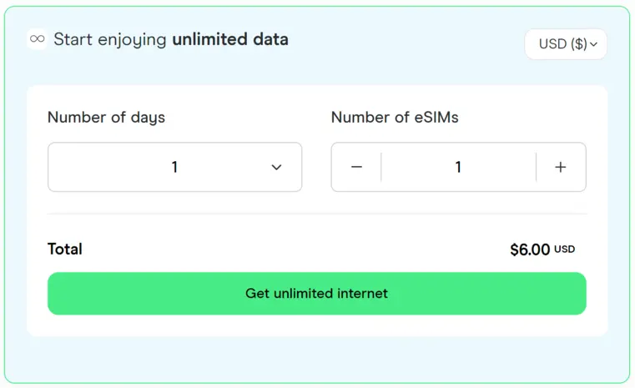Viewport: 635px width, 388px height.
Task: Click the USD text inside currency selector
Action: 552,43
